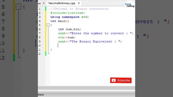The height and width of the screenshot is (97, 173).
Task: Collapse the main function fold marker
Action: point(48,25)
